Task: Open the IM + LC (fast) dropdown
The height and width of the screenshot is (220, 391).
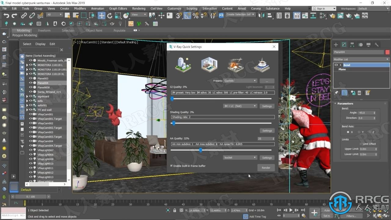Action: [x=240, y=106]
